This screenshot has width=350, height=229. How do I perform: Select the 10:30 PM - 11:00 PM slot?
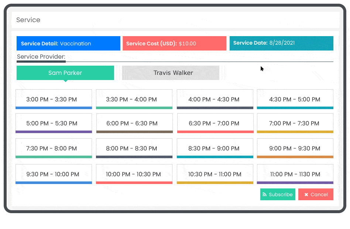click(x=215, y=174)
